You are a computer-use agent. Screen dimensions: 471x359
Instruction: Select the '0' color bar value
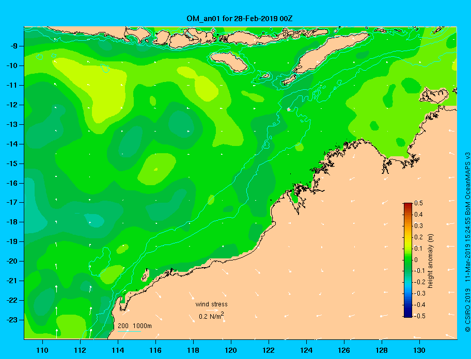416,260
